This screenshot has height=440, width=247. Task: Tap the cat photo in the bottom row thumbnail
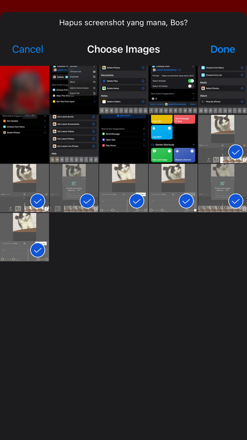tap(24, 222)
